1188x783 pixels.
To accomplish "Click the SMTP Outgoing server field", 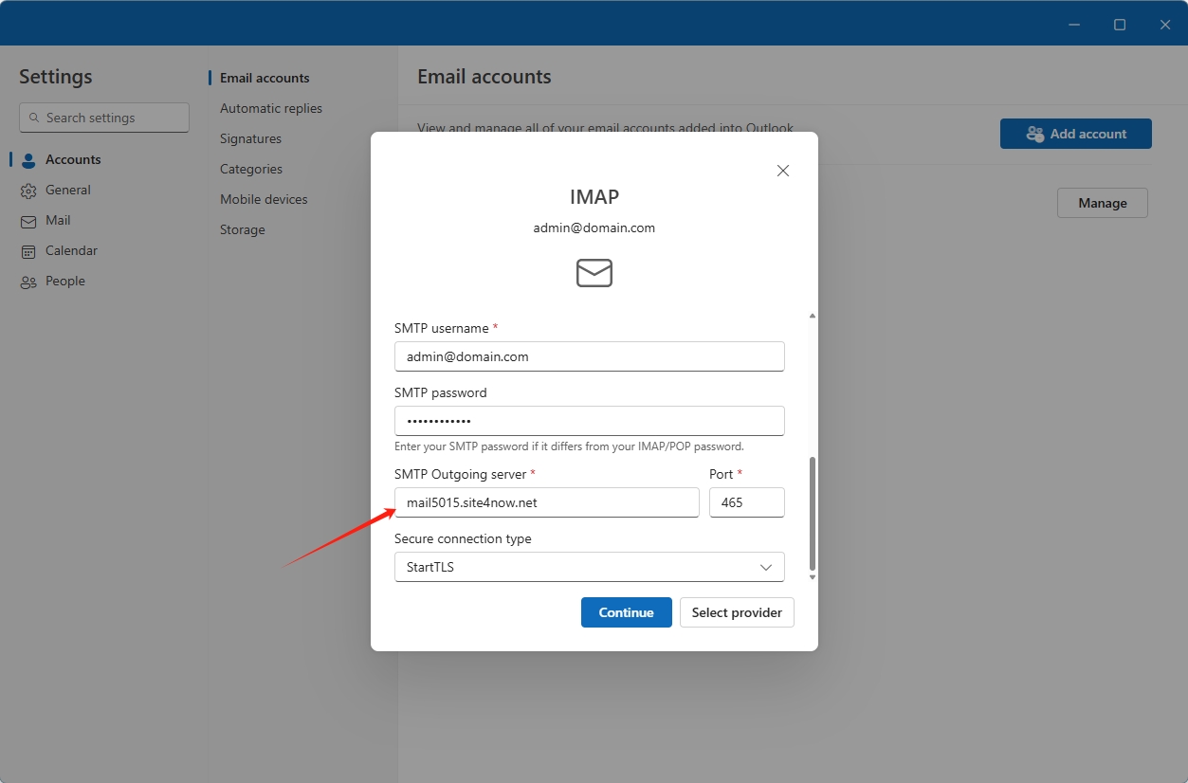I will point(546,502).
